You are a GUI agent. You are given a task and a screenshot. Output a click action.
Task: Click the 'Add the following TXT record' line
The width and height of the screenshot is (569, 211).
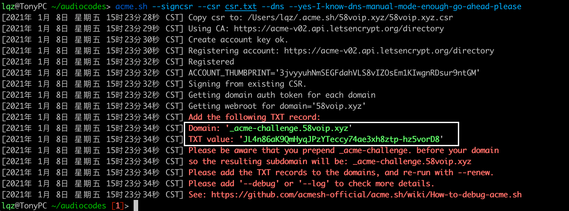tap(254, 117)
